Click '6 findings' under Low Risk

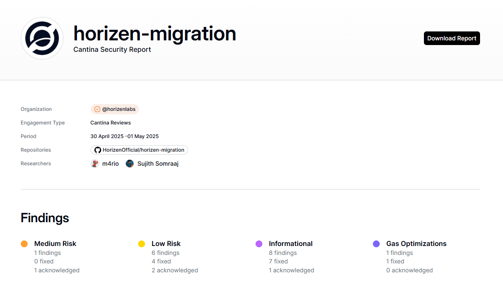coord(165,253)
